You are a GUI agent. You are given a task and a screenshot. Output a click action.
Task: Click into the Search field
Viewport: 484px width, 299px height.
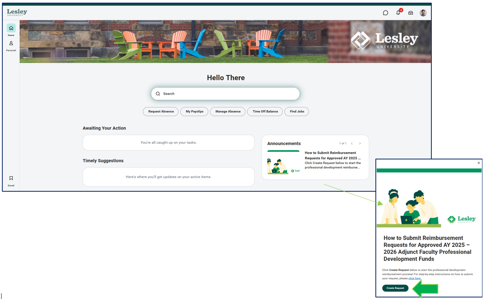tap(226, 94)
